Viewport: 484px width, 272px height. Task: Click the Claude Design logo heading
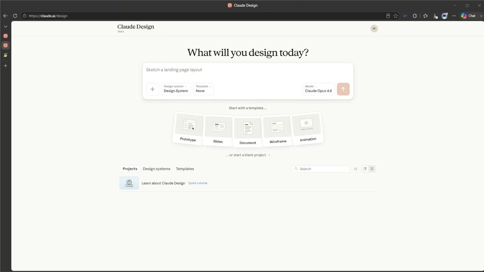coord(136,27)
